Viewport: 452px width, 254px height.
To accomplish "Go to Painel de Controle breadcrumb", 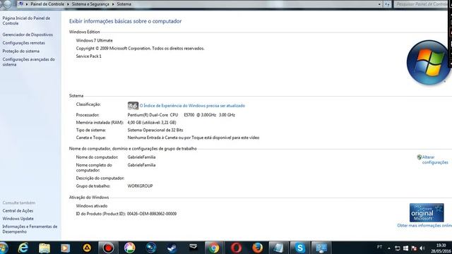I will point(47,4).
